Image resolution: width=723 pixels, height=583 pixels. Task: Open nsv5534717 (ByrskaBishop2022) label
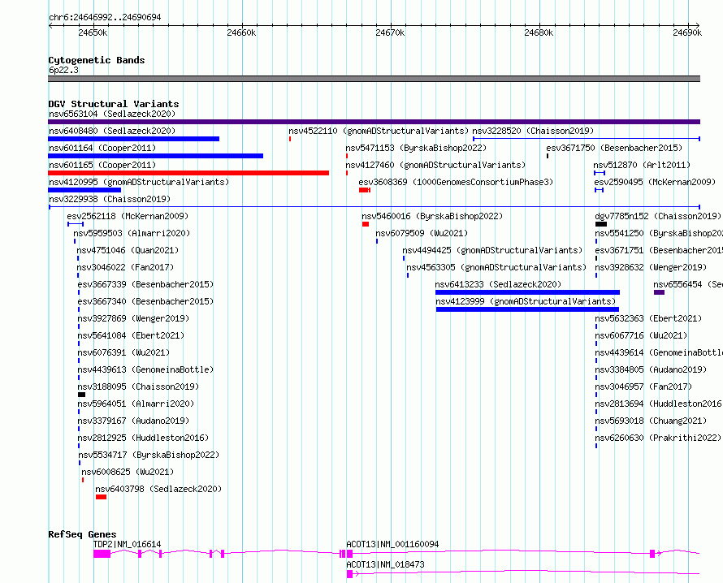[149, 455]
